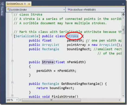Click the pin icon on ScribbleDoc.cs tab
Screen dimensions: 127x105
point(25,4)
